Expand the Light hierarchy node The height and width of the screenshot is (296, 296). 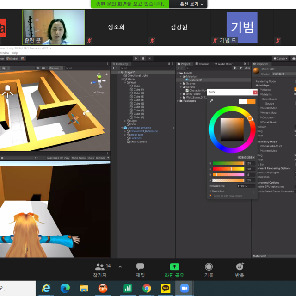pyautogui.click(x=125, y=121)
